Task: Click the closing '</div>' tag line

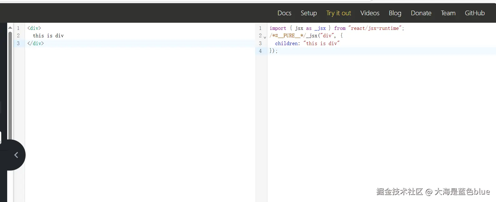Action: (x=36, y=43)
